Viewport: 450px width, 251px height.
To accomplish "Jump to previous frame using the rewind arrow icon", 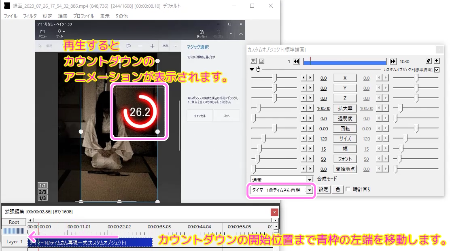I will click(297, 62).
